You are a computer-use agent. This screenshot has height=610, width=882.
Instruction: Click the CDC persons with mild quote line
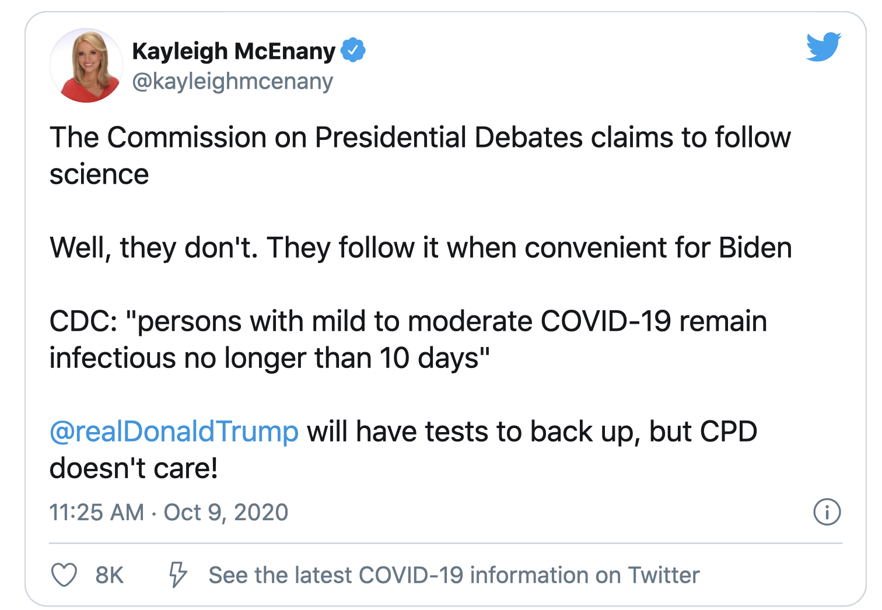tap(408, 322)
